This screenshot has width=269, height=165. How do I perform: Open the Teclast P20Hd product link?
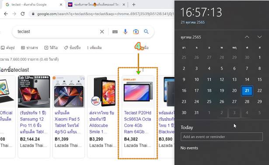(138, 122)
